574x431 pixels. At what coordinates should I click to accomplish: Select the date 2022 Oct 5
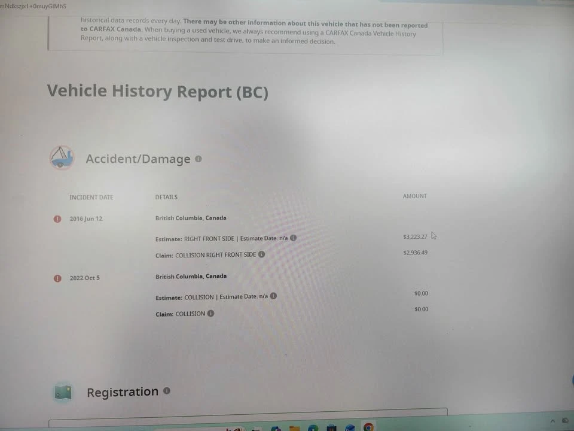[84, 278]
